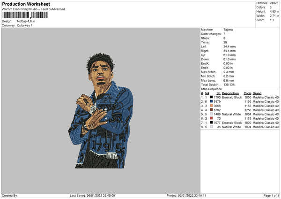This screenshot has height=199, width=281.
Task: Click the black swatch in stop sequence row 1
Action: [212, 97]
